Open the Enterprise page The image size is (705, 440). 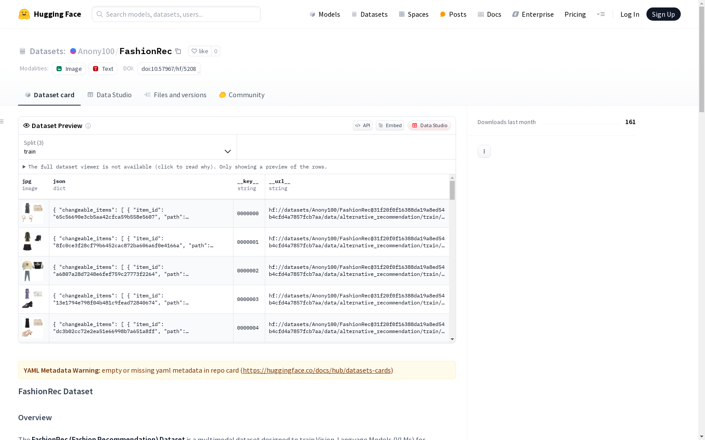533,14
